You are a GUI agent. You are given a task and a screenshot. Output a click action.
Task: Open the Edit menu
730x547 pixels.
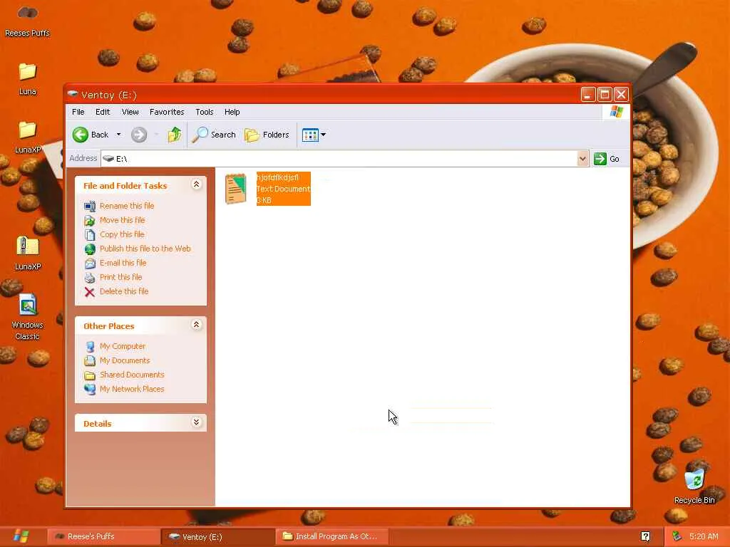[103, 112]
